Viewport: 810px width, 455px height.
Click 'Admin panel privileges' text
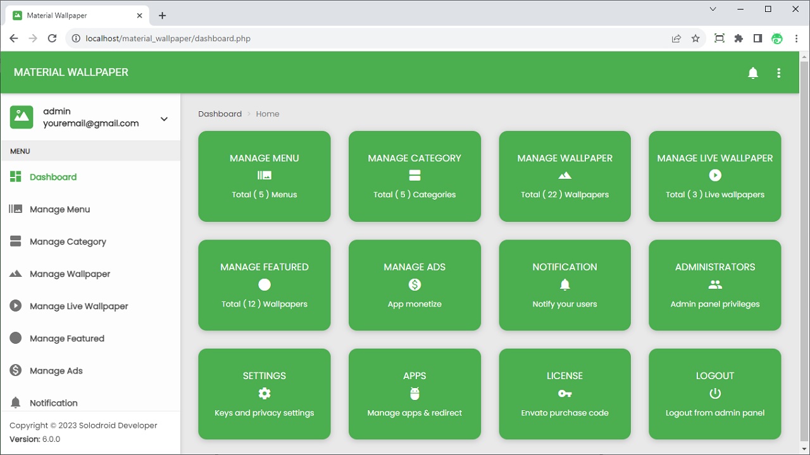715,304
